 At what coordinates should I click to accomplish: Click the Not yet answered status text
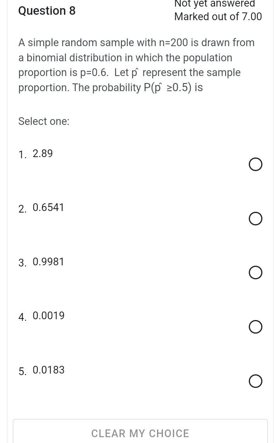click(x=214, y=4)
